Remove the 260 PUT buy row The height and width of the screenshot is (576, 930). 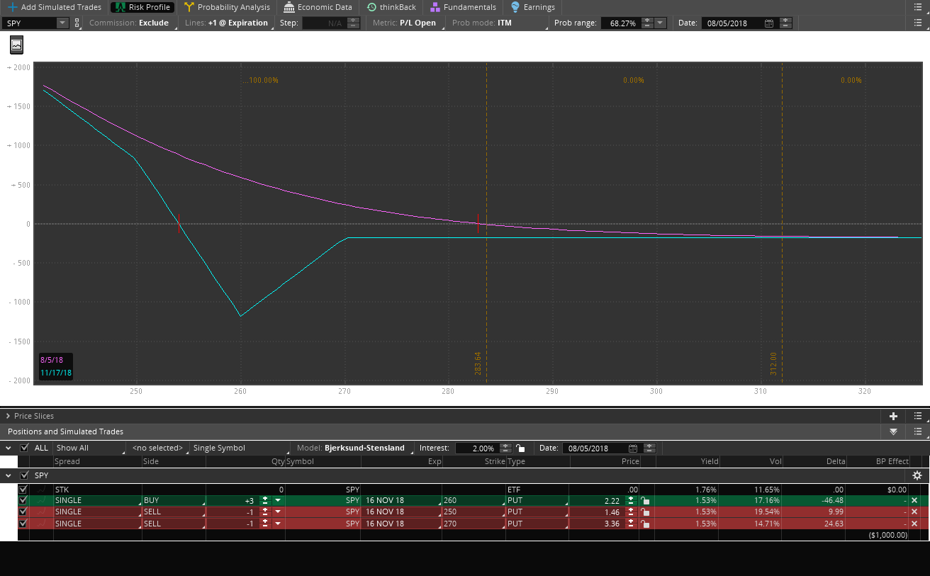point(914,500)
